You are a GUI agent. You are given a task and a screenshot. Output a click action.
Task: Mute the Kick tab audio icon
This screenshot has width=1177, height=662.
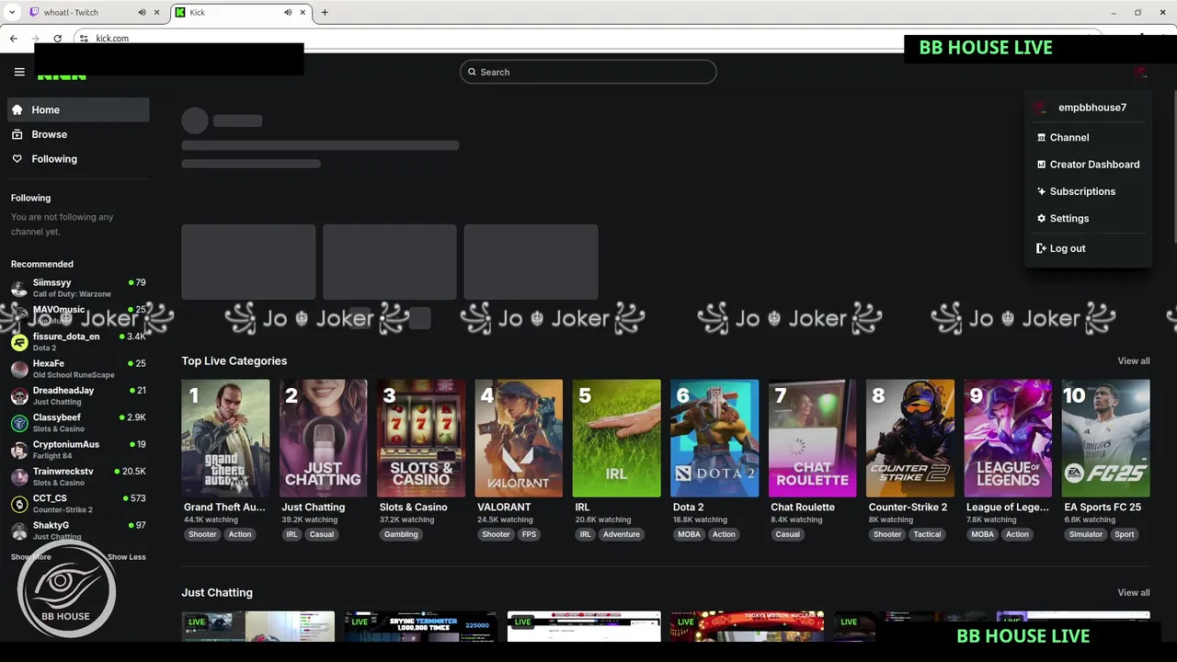click(287, 12)
